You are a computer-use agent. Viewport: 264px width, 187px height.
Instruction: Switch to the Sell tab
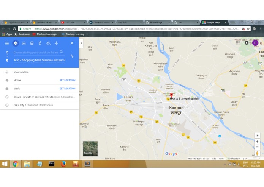(186, 22)
